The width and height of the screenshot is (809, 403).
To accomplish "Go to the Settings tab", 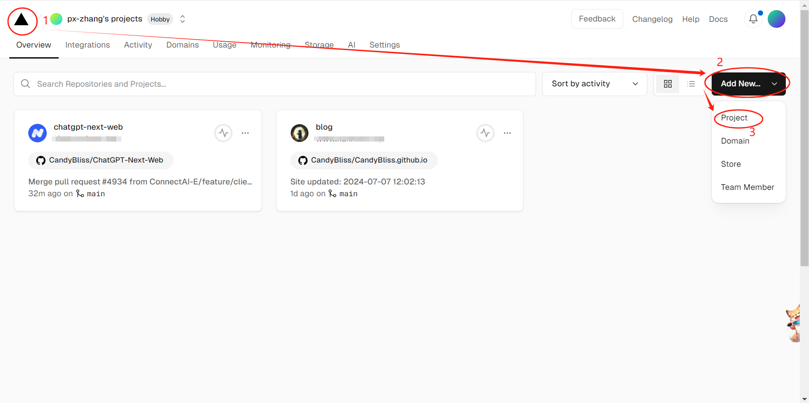I will (385, 45).
